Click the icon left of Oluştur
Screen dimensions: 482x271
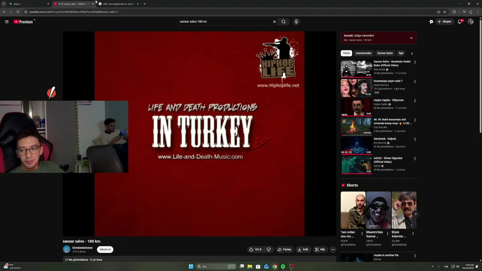click(x=432, y=22)
